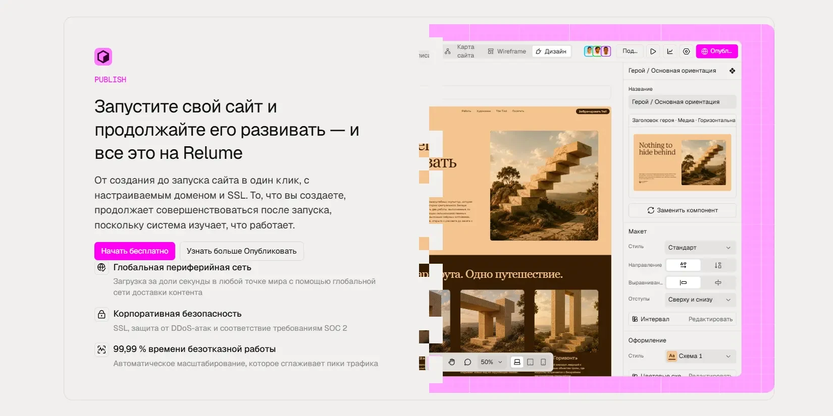Screen dimensions: 833x416
Task: Click the Заменить компонент button
Action: 682,210
